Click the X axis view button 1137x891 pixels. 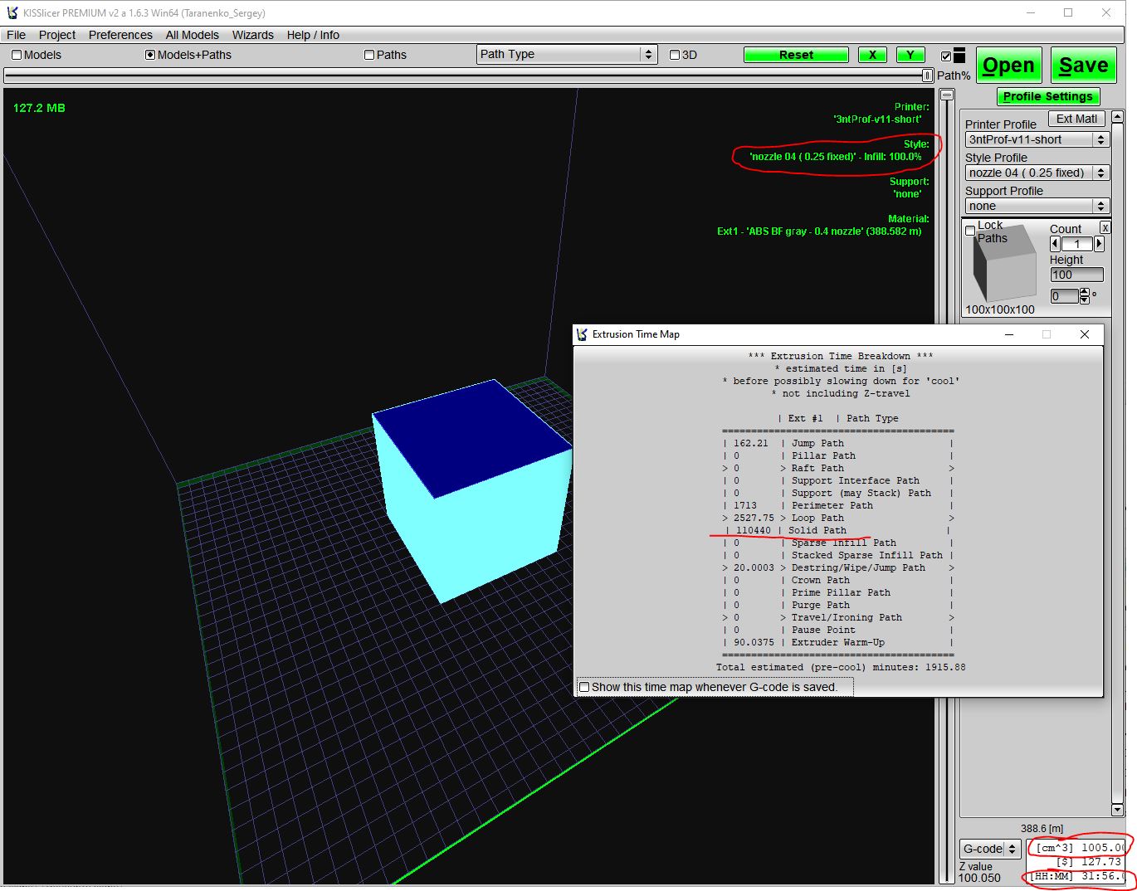[871, 55]
